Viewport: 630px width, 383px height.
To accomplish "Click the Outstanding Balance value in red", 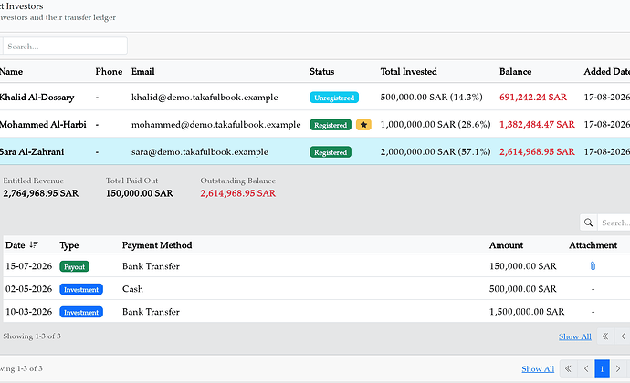I will pos(238,193).
